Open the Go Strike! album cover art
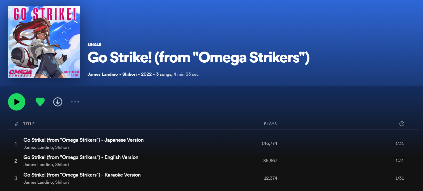The height and width of the screenshot is (191, 423). click(x=44, y=42)
